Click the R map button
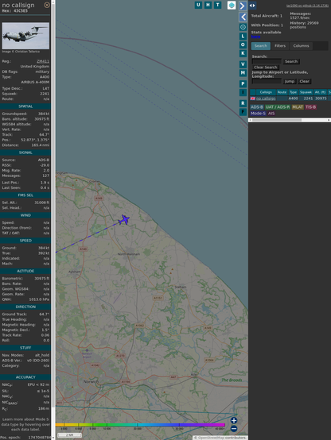 (243, 103)
